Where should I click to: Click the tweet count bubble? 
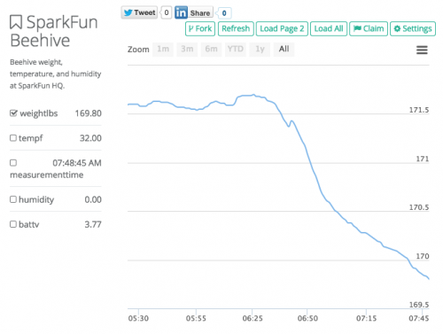[x=167, y=12]
